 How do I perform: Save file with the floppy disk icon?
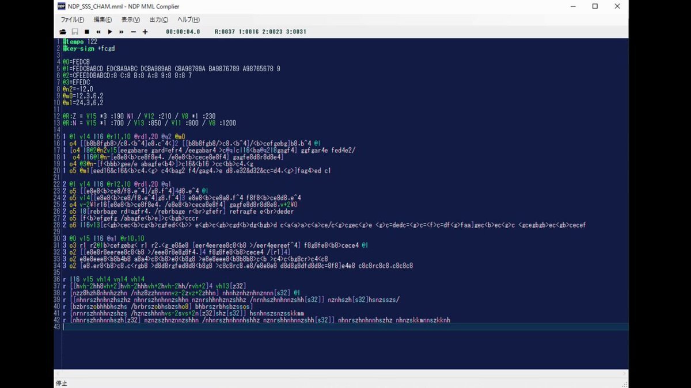[x=75, y=32]
